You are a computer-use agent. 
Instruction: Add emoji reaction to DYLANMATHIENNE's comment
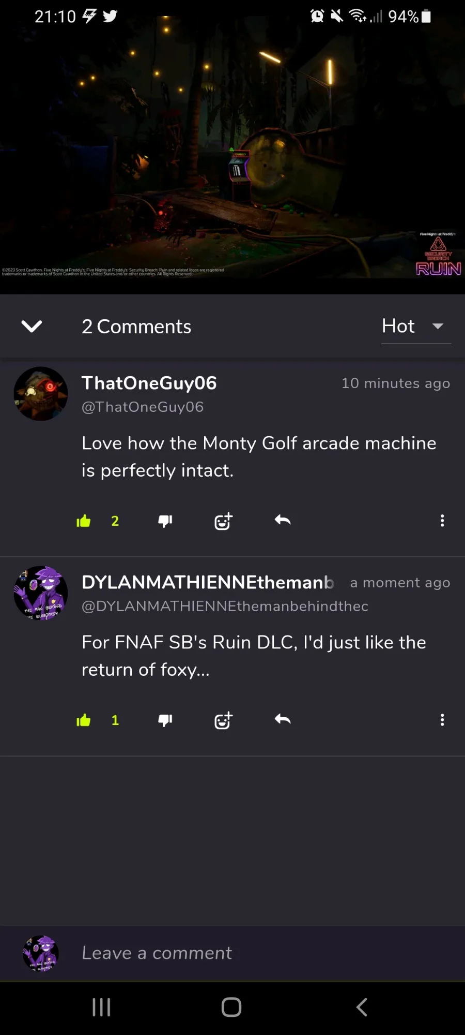pos(223,720)
